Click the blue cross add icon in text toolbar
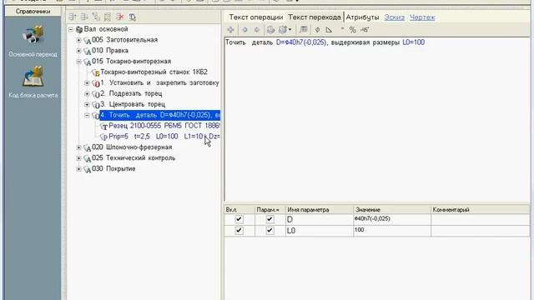The height and width of the screenshot is (300, 534). [x=230, y=30]
